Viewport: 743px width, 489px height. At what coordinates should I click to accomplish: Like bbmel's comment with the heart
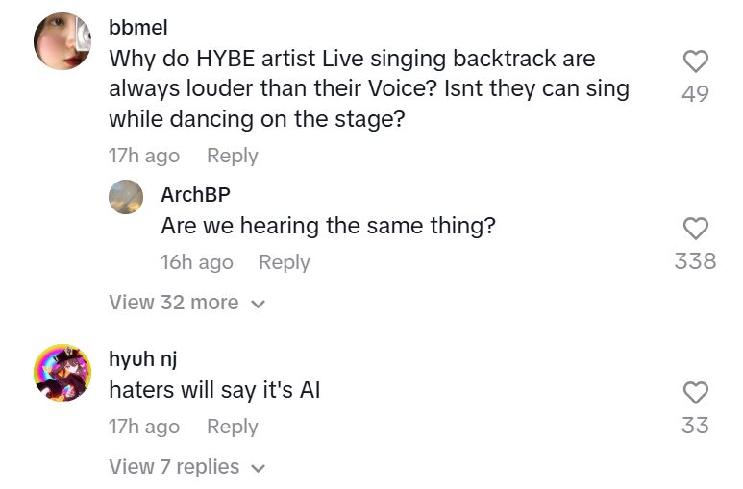click(x=695, y=62)
